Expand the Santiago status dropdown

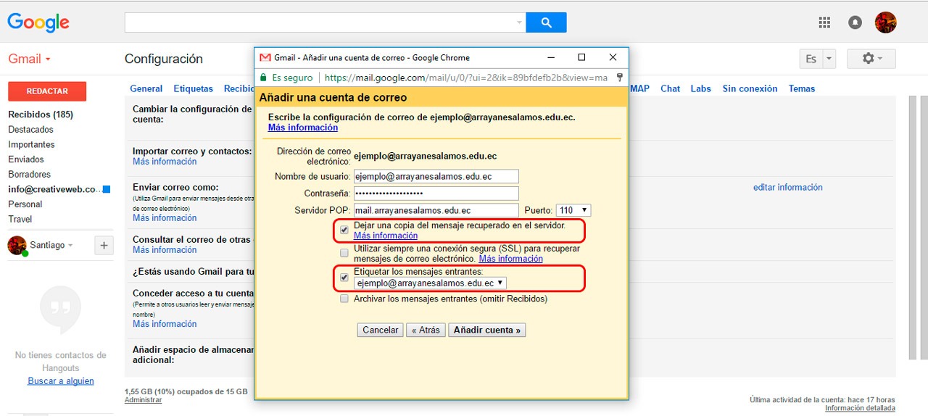click(x=70, y=246)
